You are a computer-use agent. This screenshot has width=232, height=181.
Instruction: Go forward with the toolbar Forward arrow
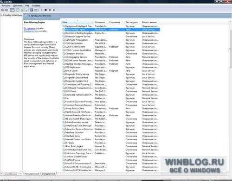(6, 10)
